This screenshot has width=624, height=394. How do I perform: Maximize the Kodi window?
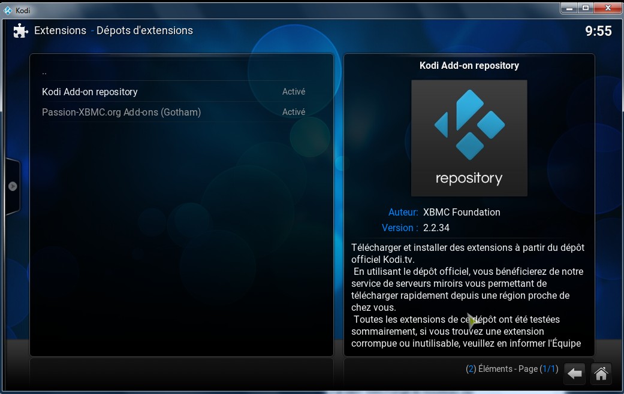click(586, 8)
